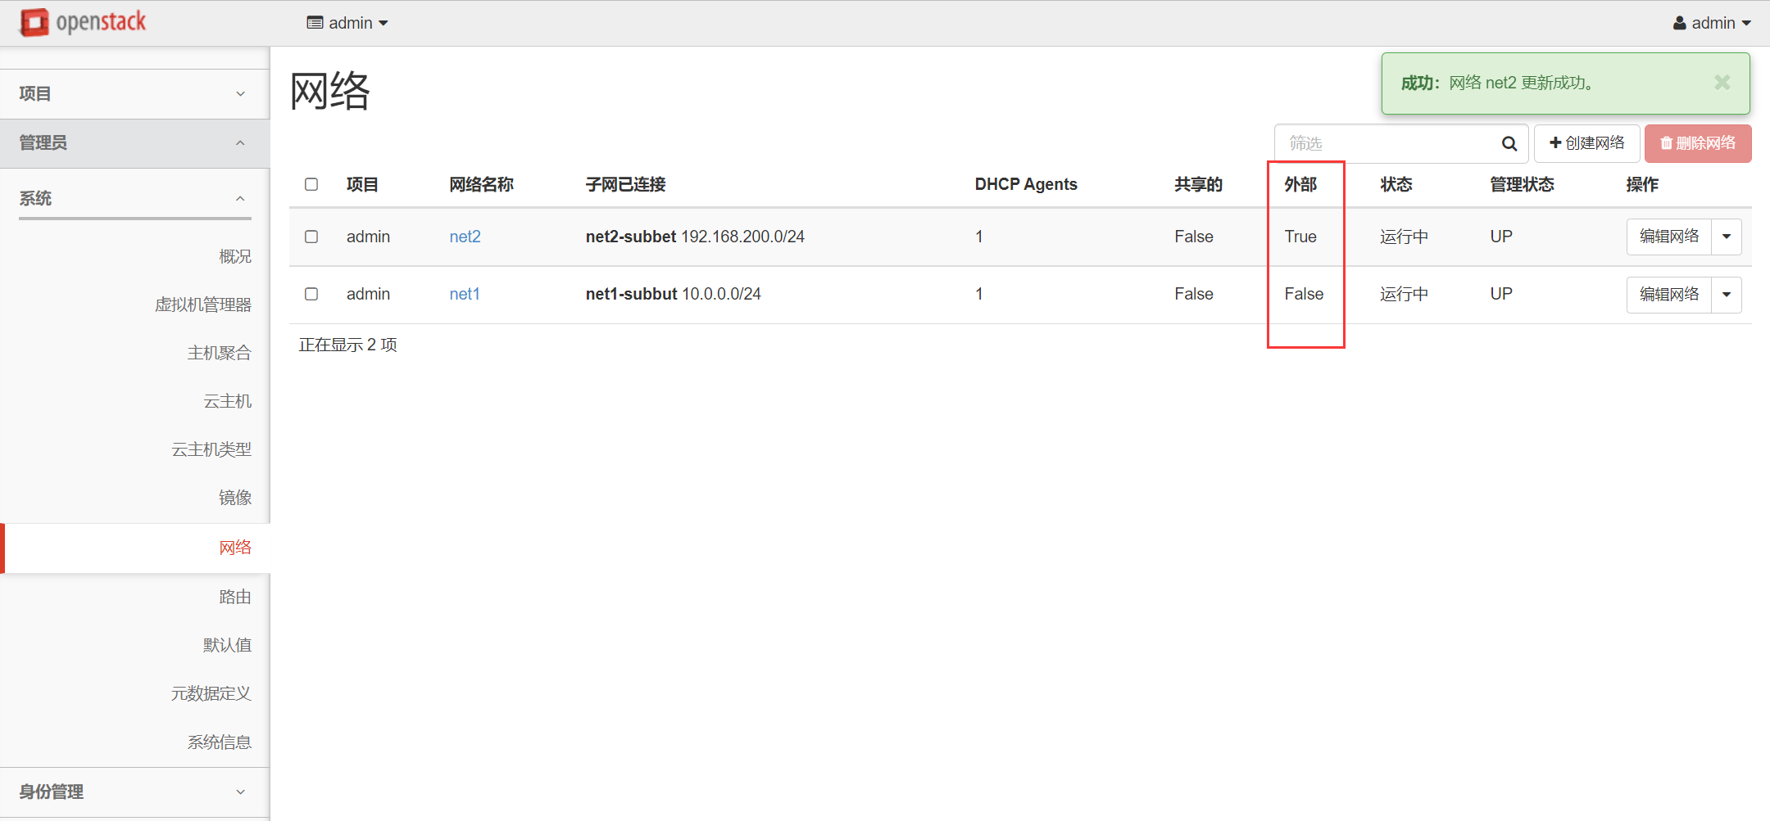Screen dimensions: 1770x821
Task: Open the admin project dropdown
Action: [347, 23]
